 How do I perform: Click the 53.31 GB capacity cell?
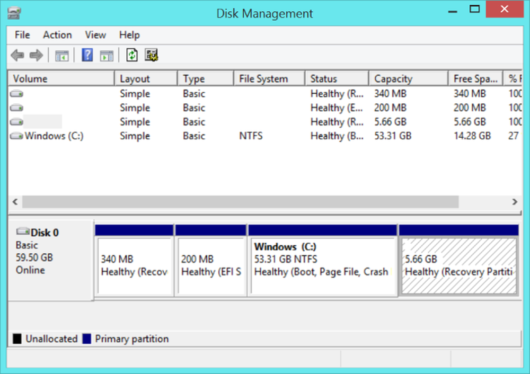[393, 136]
